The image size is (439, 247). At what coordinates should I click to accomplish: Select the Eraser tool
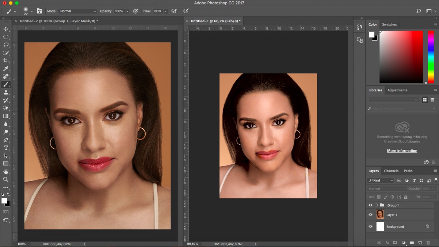pos(6,108)
